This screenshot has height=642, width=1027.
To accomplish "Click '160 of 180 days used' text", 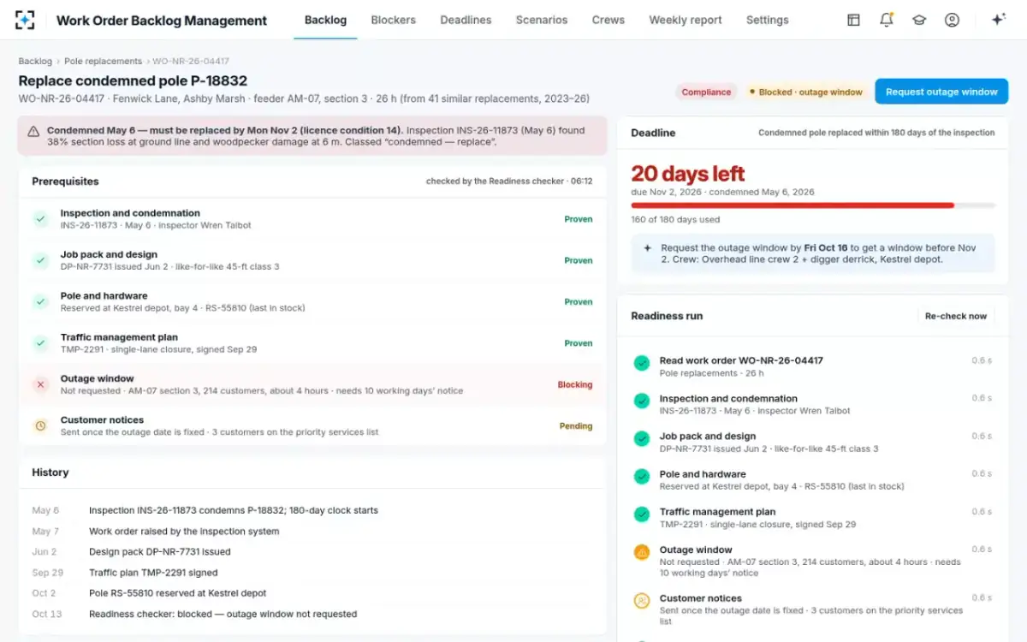I will (675, 220).
